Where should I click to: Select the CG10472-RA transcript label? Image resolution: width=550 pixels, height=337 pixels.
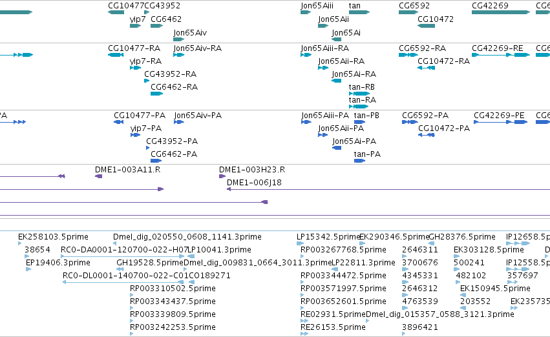[x=443, y=61]
